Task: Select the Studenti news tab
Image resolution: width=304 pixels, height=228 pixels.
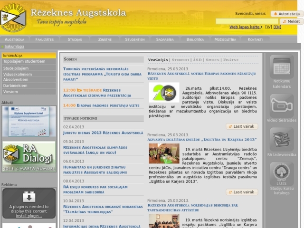Action: [x=180, y=60]
